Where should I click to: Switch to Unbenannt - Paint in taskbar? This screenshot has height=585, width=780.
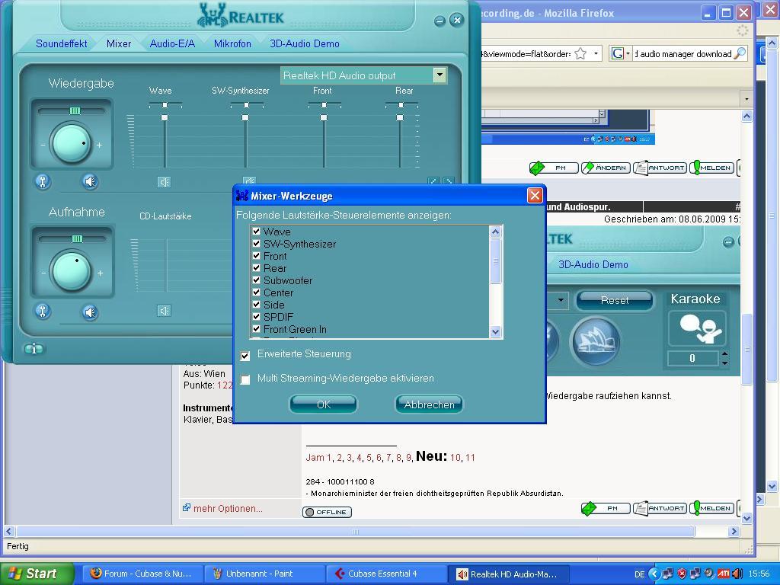tap(265, 574)
